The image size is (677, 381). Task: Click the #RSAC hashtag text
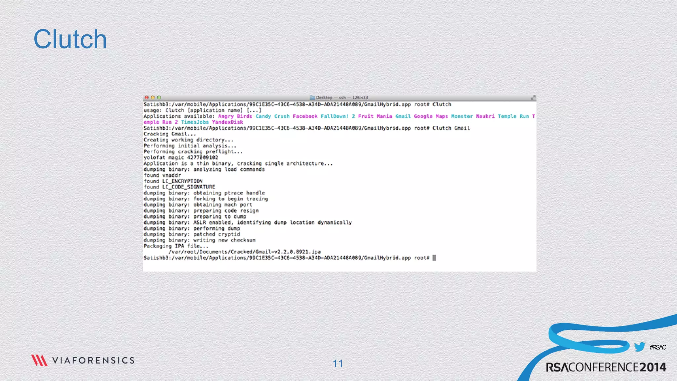click(657, 347)
